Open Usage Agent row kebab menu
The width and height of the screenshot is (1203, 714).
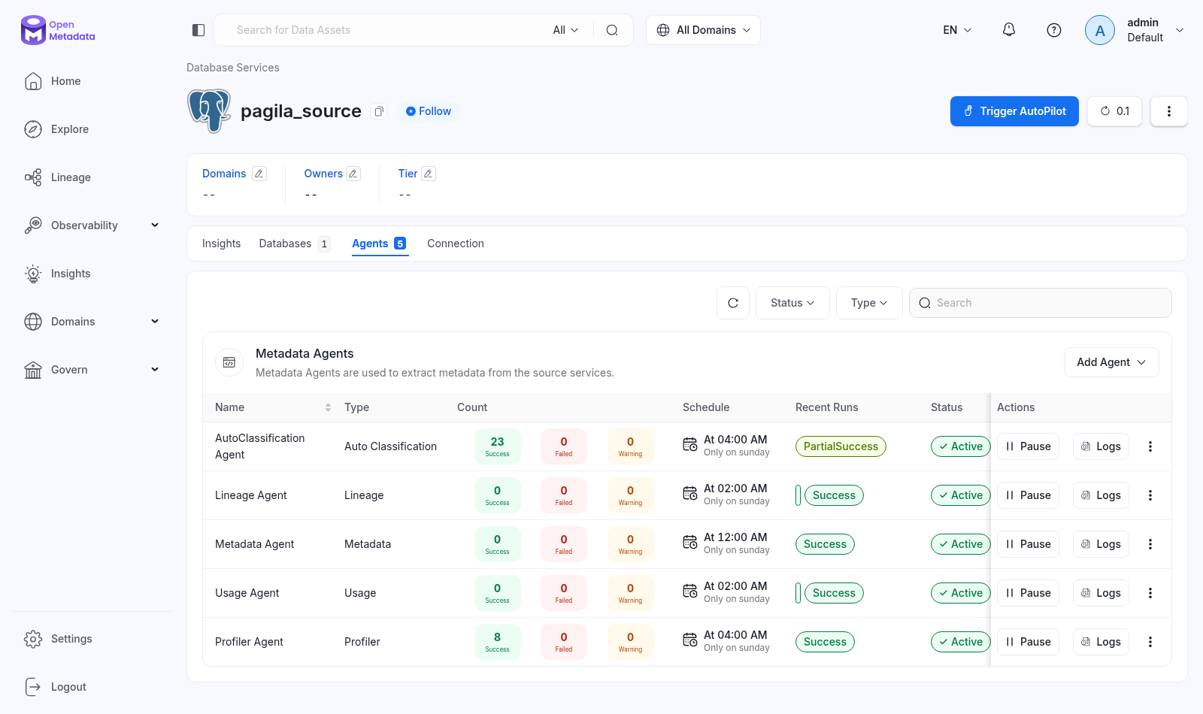point(1150,593)
